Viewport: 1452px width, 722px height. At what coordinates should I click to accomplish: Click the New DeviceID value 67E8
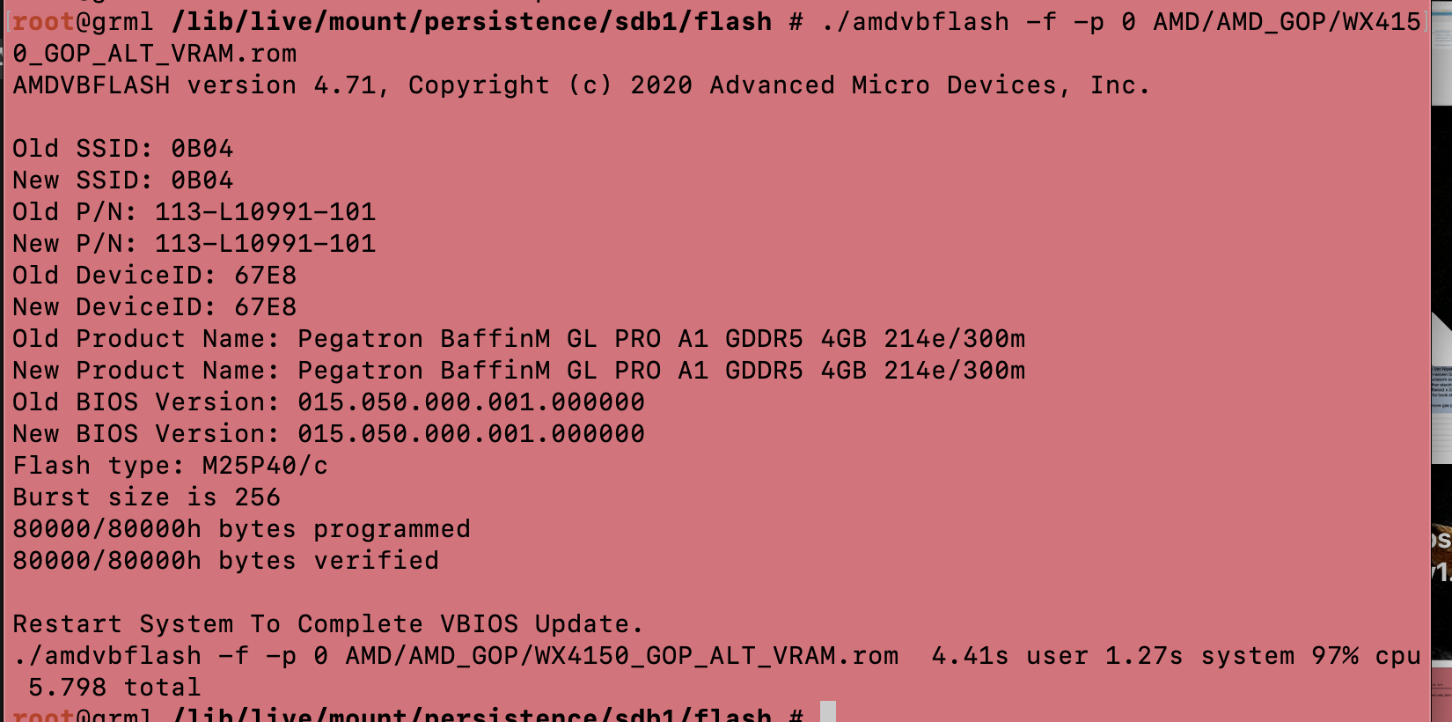(x=265, y=307)
